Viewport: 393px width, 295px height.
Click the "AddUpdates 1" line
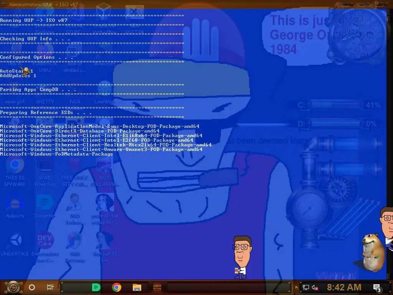click(18, 76)
